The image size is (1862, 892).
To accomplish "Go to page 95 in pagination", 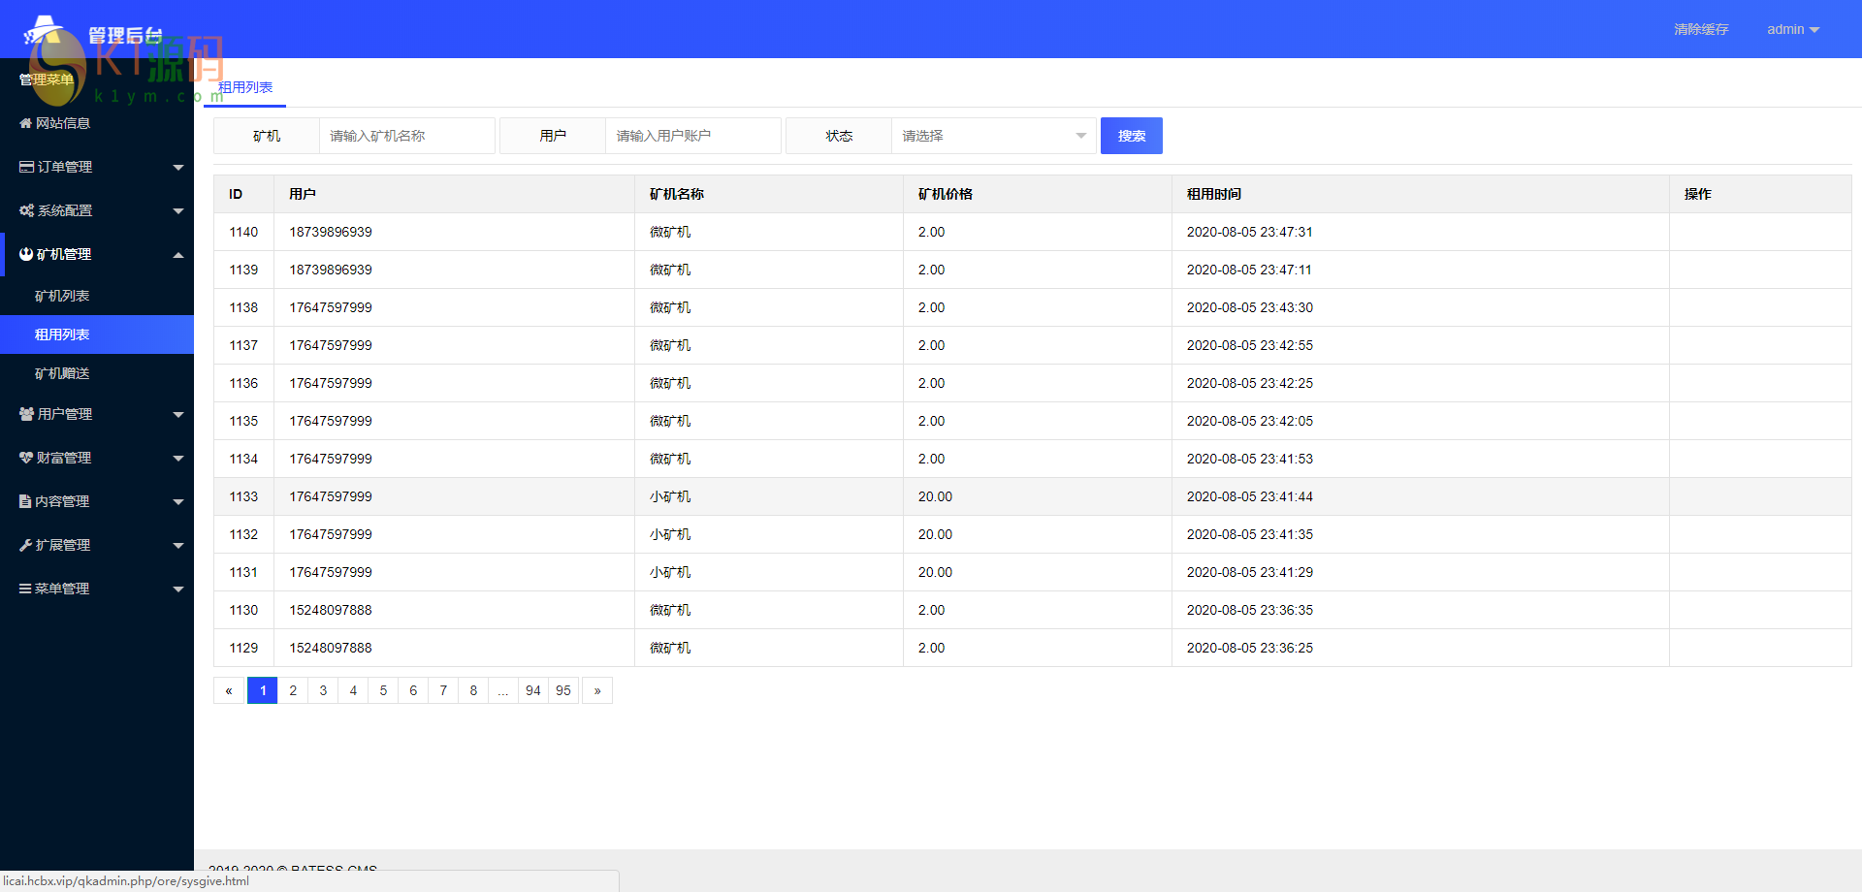I will [x=563, y=690].
